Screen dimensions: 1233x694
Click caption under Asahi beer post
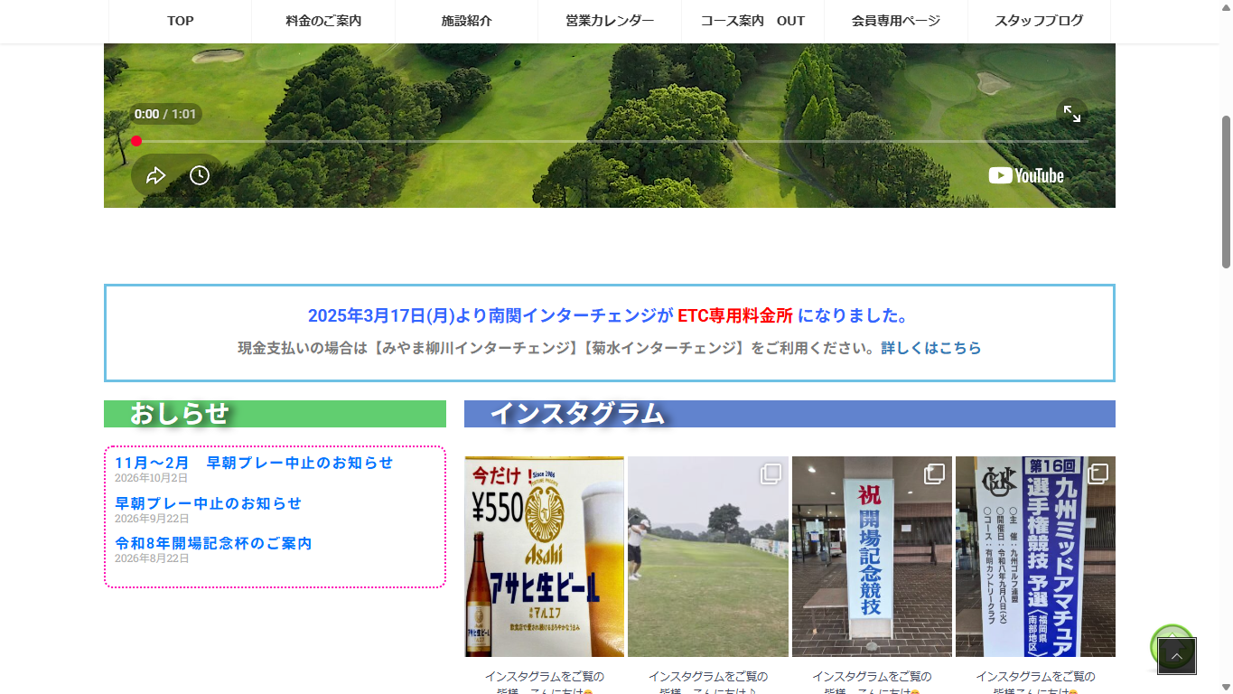[545, 683]
